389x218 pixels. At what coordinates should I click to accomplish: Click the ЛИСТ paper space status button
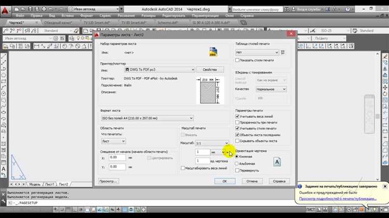click(x=310, y=210)
